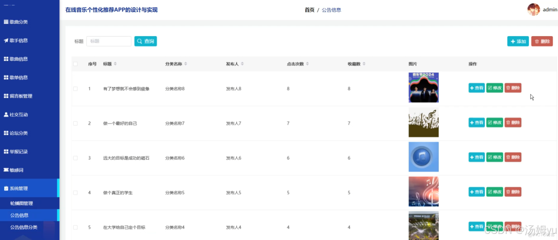The width and height of the screenshot is (558, 240).
Task: Click the 添加 button
Action: coord(518,41)
